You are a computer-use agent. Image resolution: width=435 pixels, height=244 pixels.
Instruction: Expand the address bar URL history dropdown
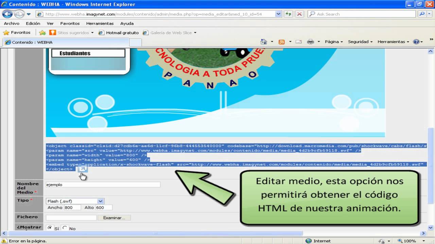coord(279,14)
